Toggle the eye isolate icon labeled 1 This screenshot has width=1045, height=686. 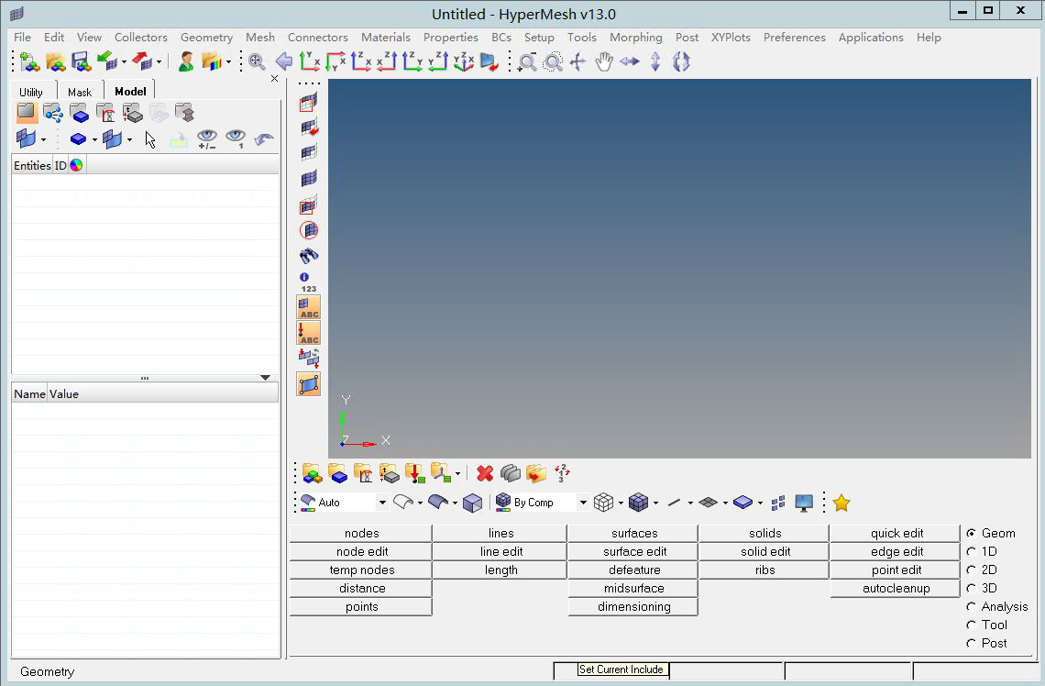click(x=236, y=138)
